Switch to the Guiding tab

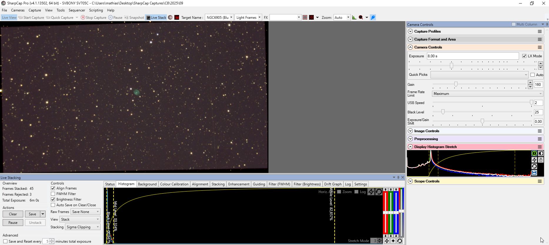tap(259, 184)
